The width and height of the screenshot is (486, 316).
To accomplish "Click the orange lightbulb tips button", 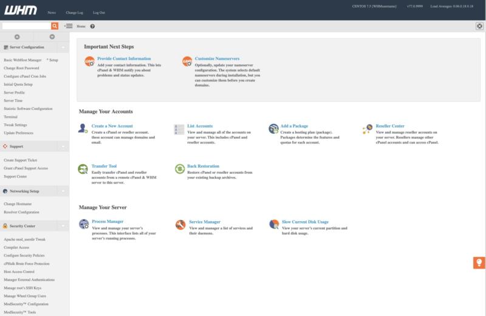I will (479, 263).
